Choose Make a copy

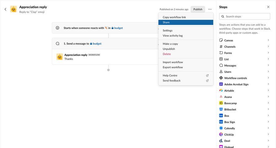point(186,44)
